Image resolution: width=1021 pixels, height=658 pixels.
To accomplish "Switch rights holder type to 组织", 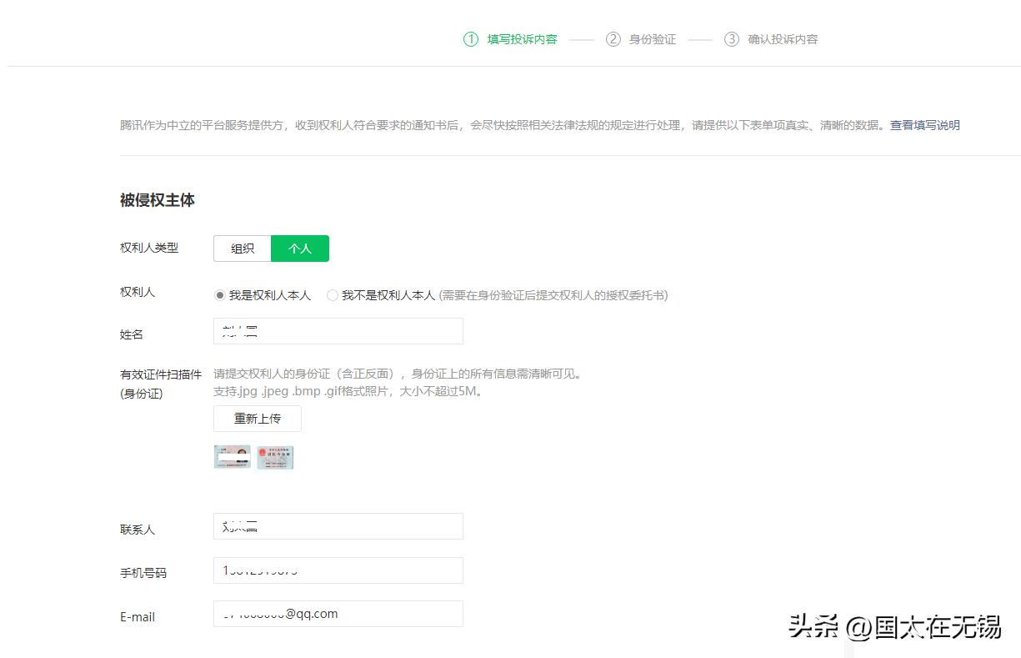I will point(242,249).
